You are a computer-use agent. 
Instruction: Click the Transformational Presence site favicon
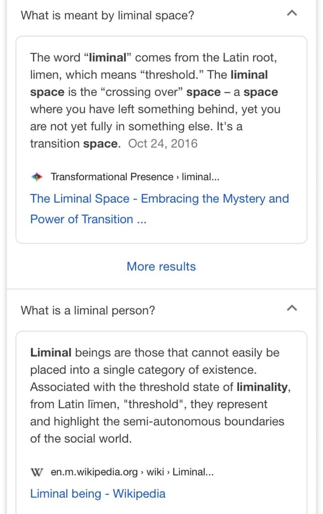[x=37, y=177]
